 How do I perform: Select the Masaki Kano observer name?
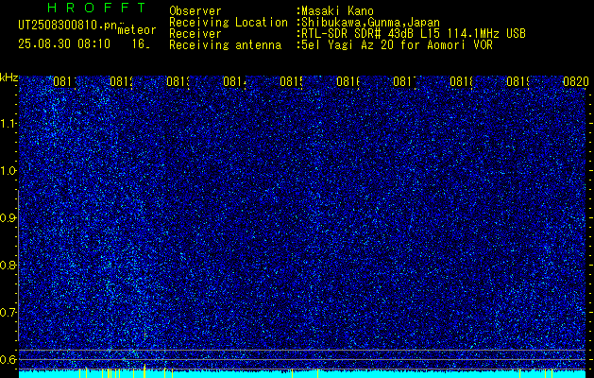(335, 11)
